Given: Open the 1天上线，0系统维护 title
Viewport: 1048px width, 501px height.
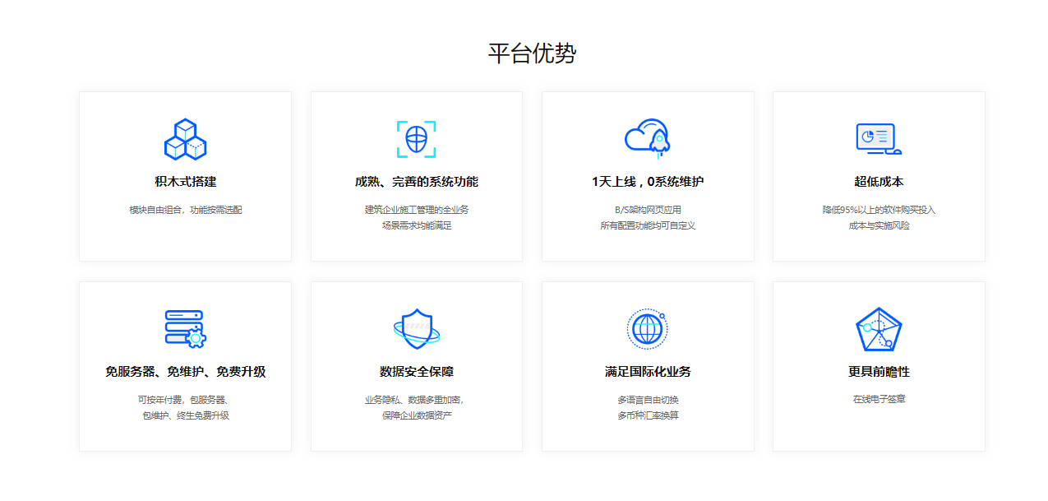Looking at the screenshot, I should (648, 182).
